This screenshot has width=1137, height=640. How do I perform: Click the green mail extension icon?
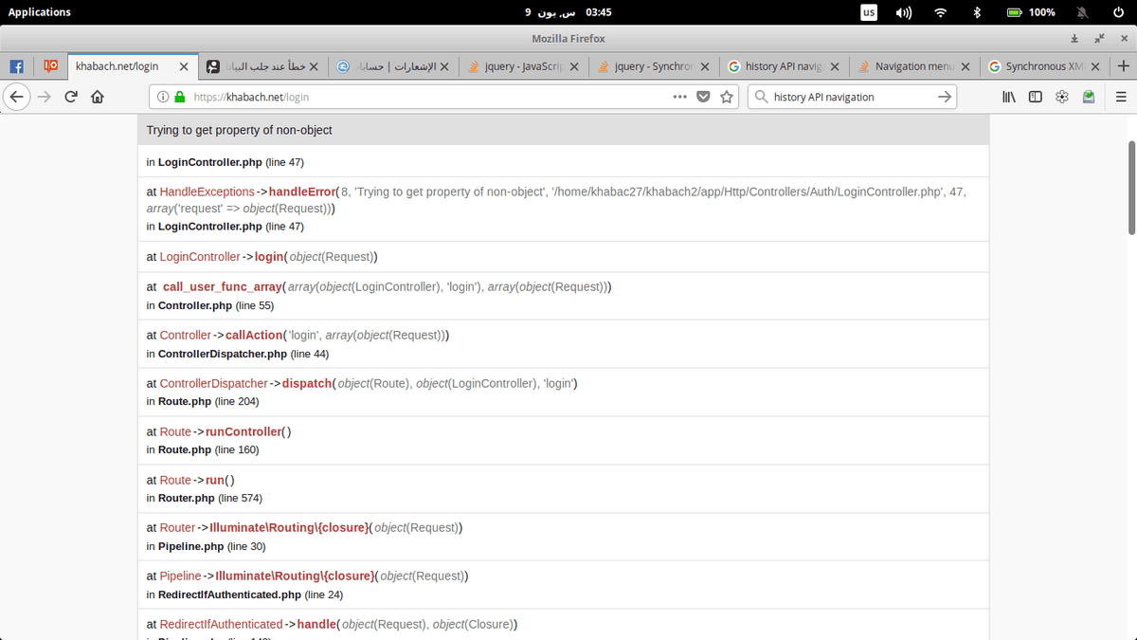click(1088, 96)
